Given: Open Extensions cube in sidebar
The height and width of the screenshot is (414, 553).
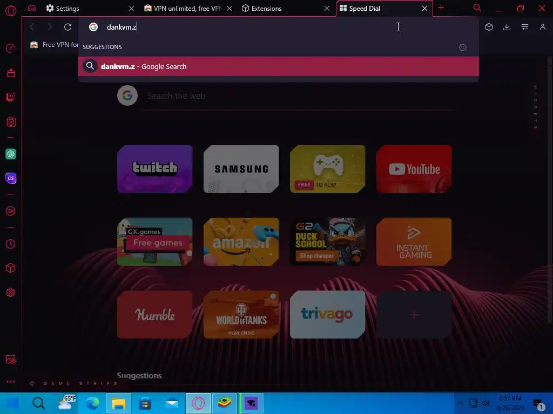Looking at the screenshot, I should 11,268.
